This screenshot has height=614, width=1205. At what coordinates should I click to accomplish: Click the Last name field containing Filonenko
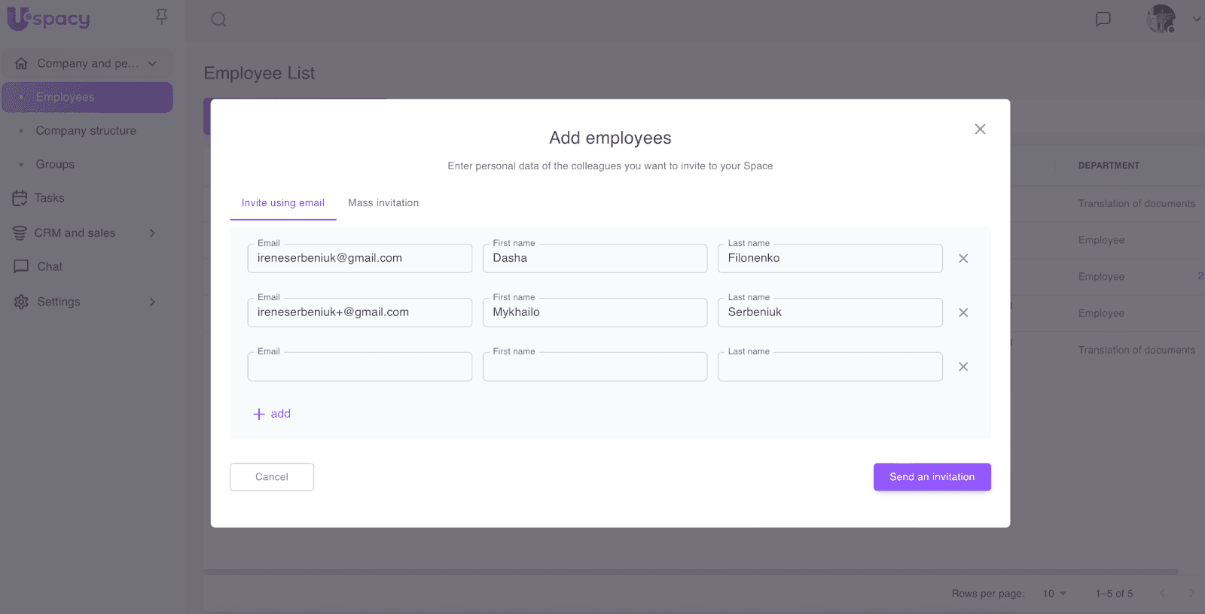(830, 258)
